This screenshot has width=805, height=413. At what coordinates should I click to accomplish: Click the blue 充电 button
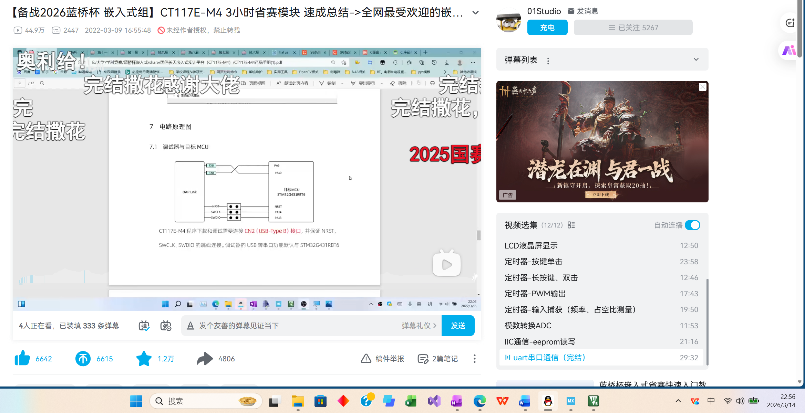547,28
